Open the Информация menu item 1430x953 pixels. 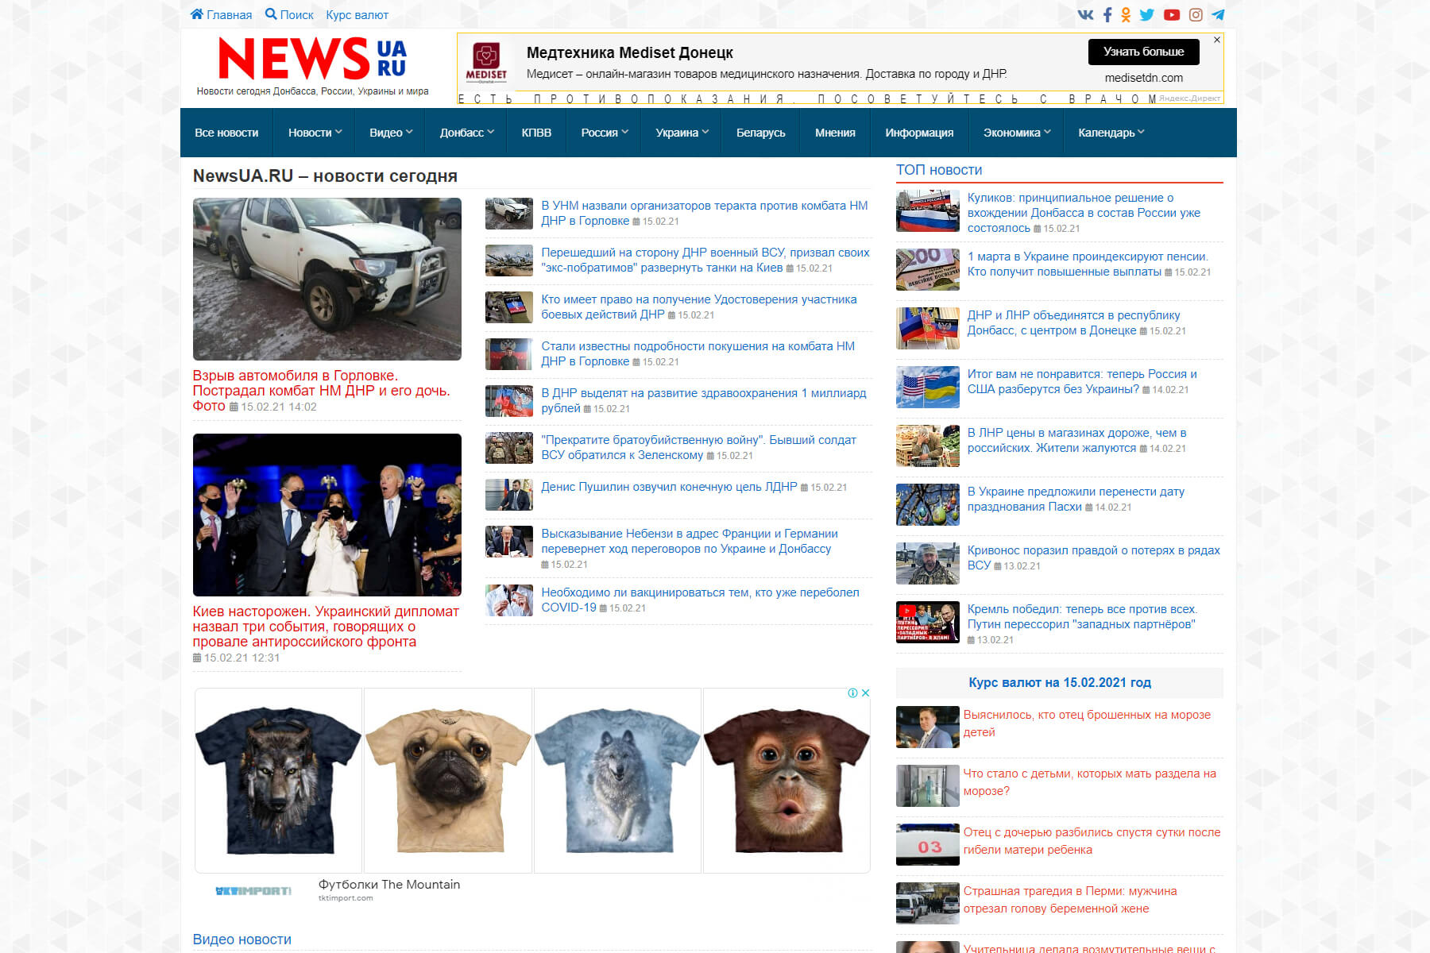pyautogui.click(x=919, y=133)
